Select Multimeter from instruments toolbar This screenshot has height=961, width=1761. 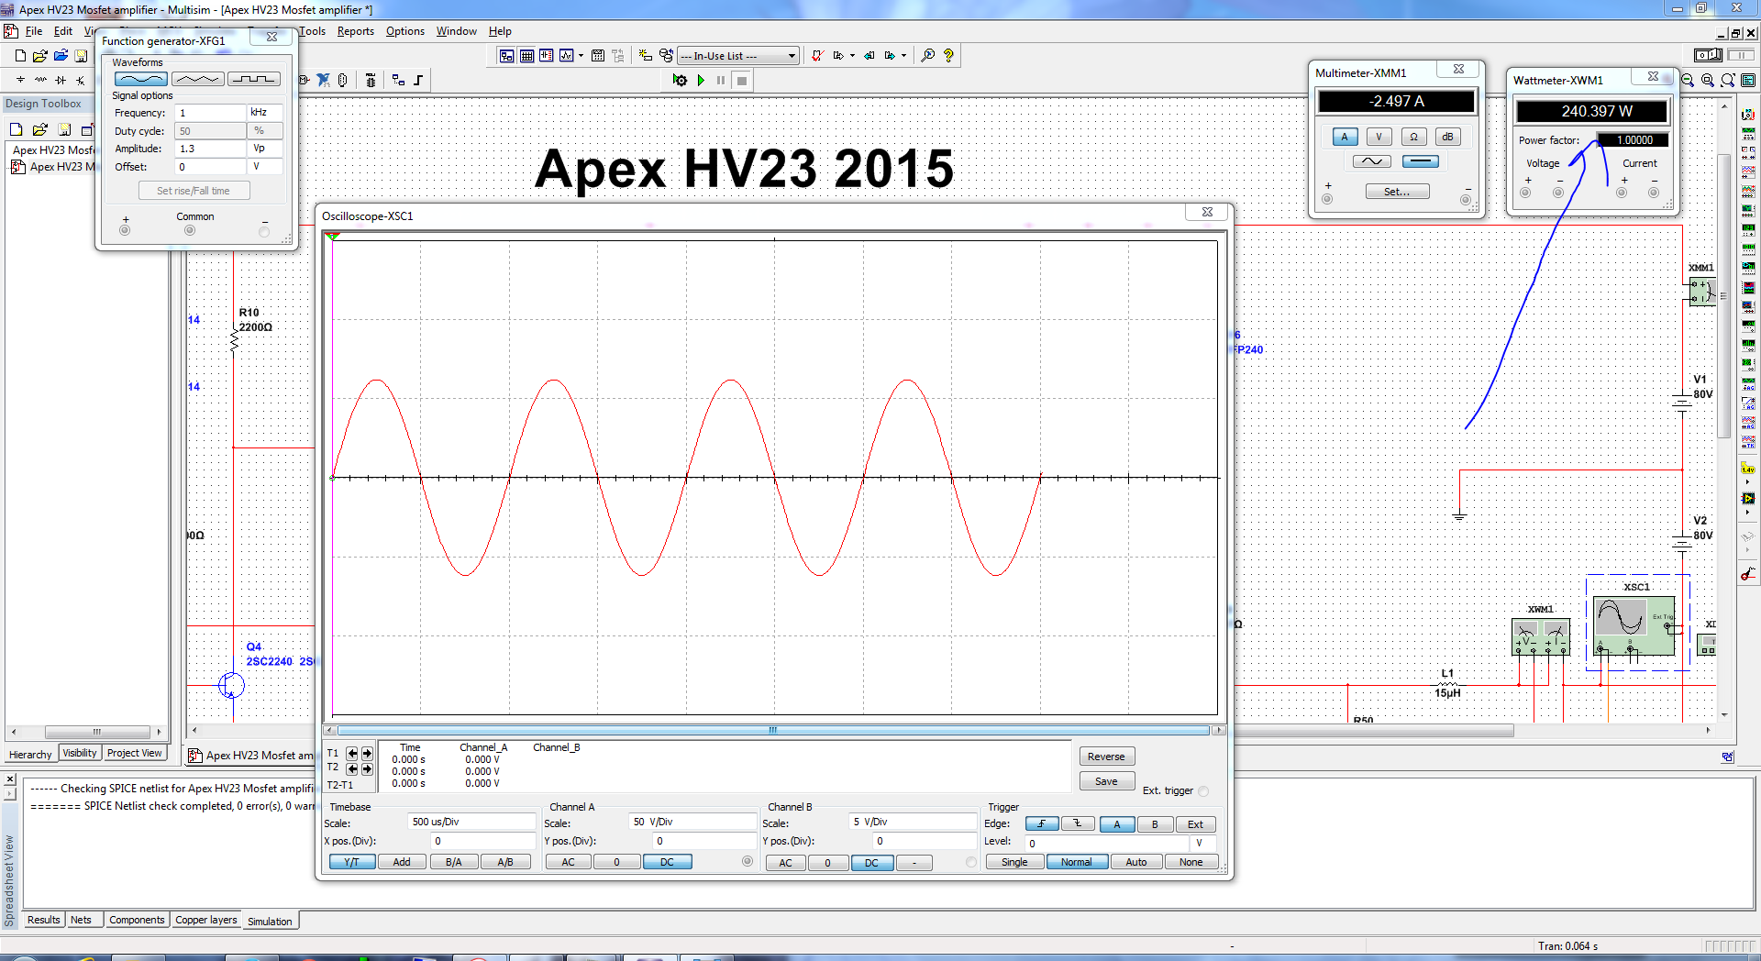1748,115
